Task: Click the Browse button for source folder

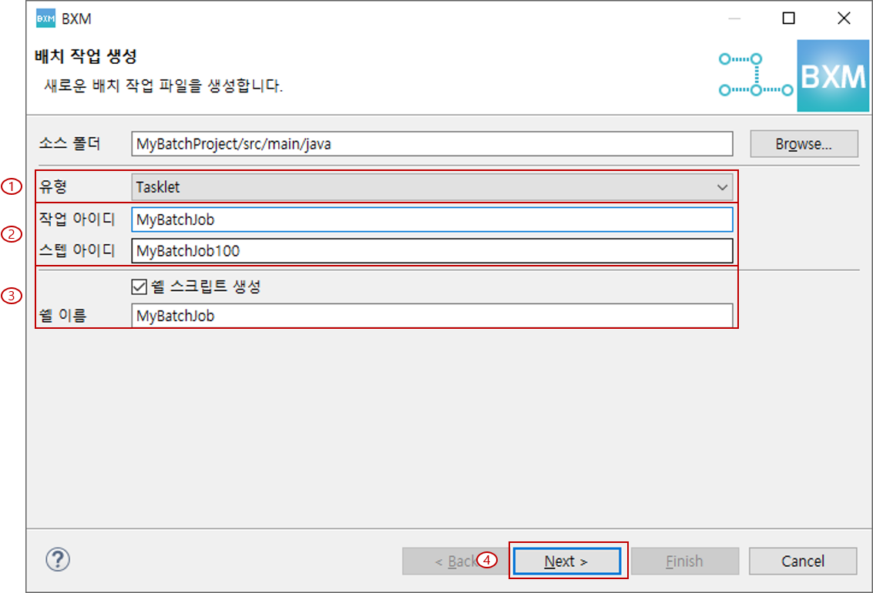Action: pyautogui.click(x=804, y=143)
